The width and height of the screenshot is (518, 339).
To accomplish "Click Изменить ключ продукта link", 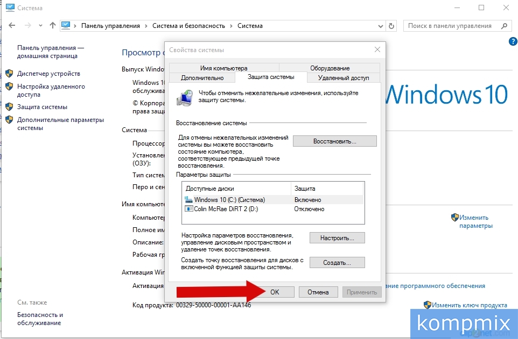I will pyautogui.click(x=470, y=305).
